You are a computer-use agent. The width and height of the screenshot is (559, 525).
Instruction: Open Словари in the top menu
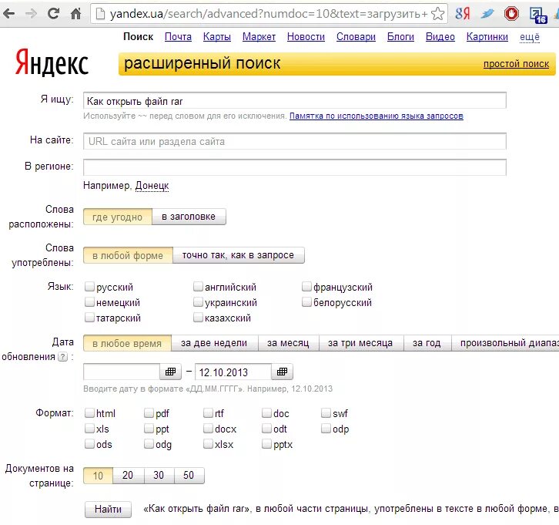point(356,37)
